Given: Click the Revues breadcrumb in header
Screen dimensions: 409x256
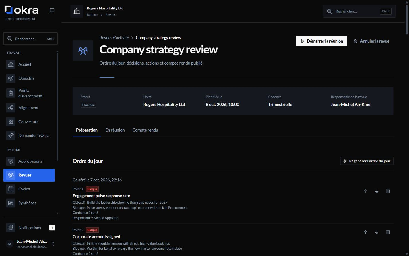Looking at the screenshot, I should click(x=110, y=15).
